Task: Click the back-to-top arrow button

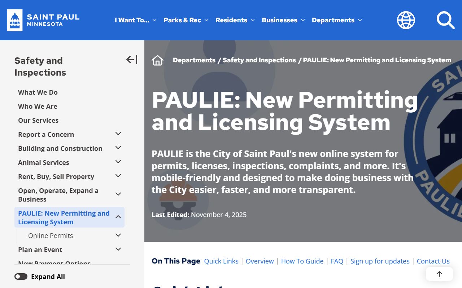Action: pos(439,274)
